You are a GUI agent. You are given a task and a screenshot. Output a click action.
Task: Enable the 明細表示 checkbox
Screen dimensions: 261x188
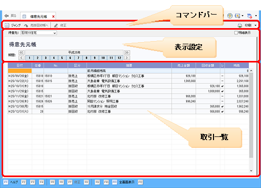[236, 33]
